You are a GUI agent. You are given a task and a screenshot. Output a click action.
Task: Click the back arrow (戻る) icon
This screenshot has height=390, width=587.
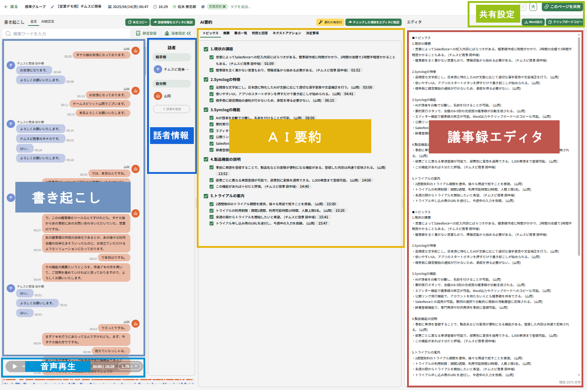[6, 7]
